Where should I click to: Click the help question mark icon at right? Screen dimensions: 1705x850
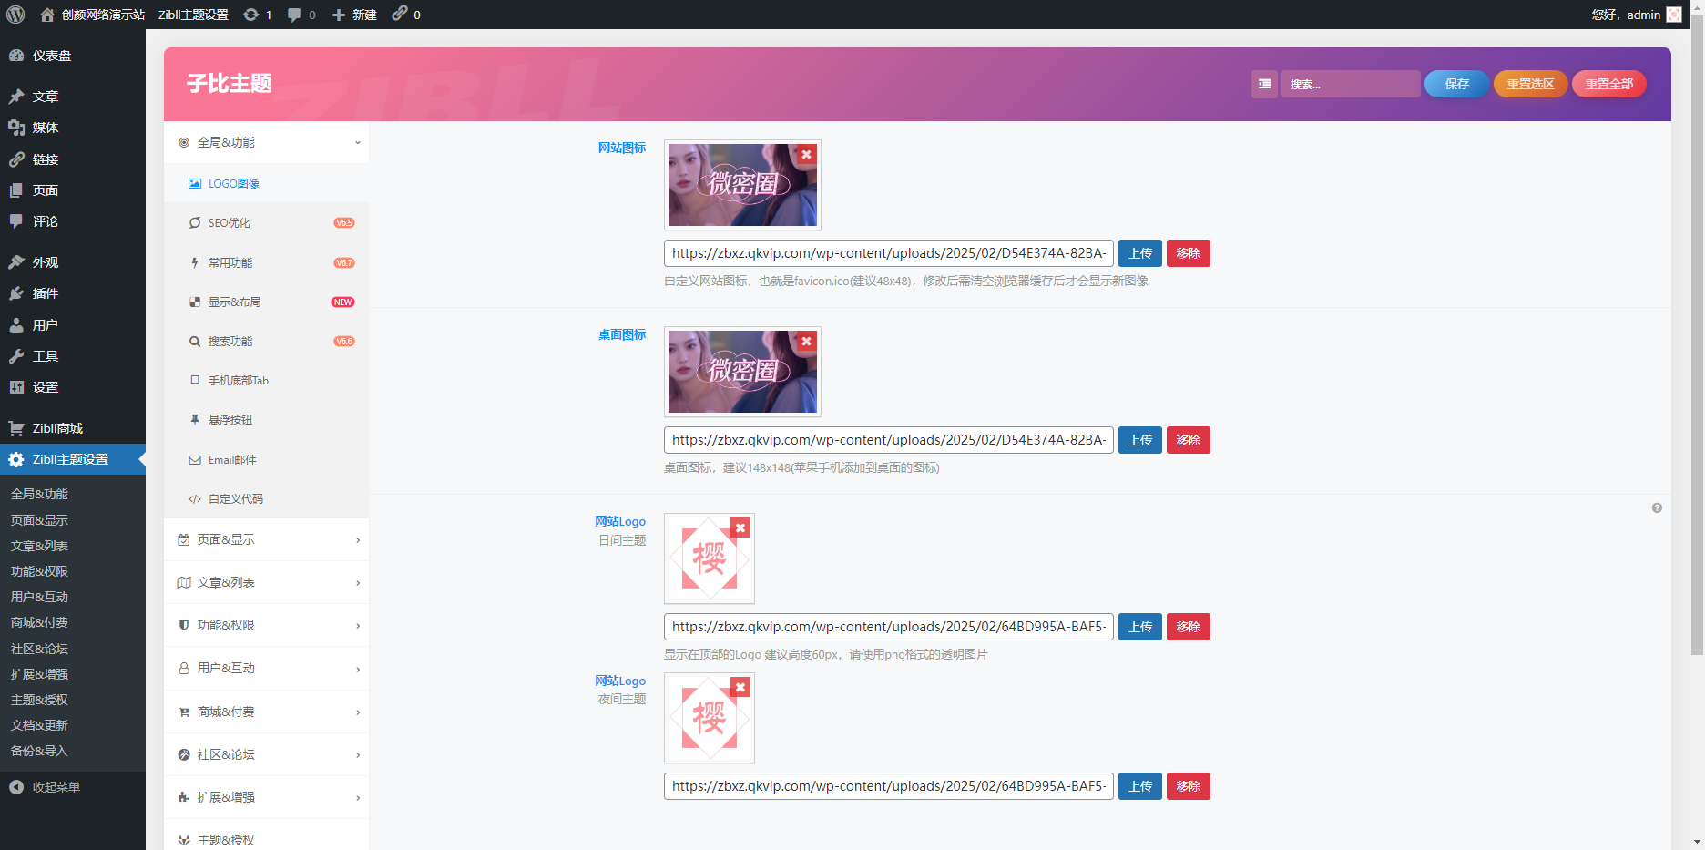(x=1657, y=508)
